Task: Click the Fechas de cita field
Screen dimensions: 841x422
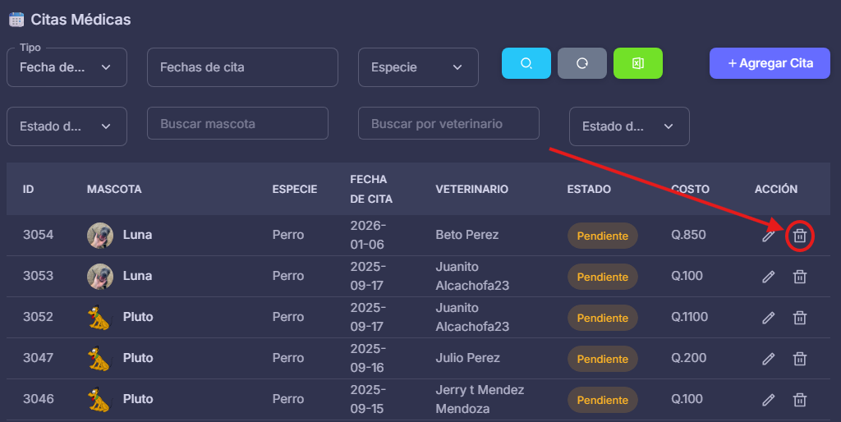Action: 242,67
